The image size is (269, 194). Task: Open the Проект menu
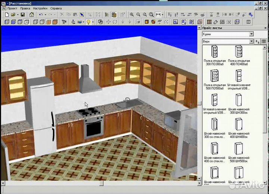12,8
